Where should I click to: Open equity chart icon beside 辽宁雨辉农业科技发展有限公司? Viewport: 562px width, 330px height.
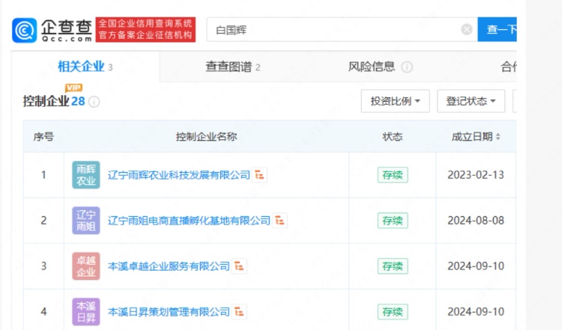[260, 175]
